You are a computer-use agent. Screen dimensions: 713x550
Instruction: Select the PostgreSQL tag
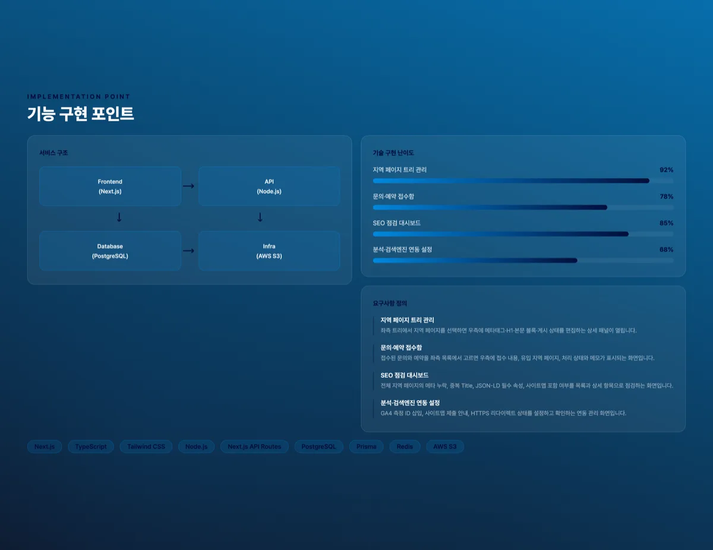[318, 447]
